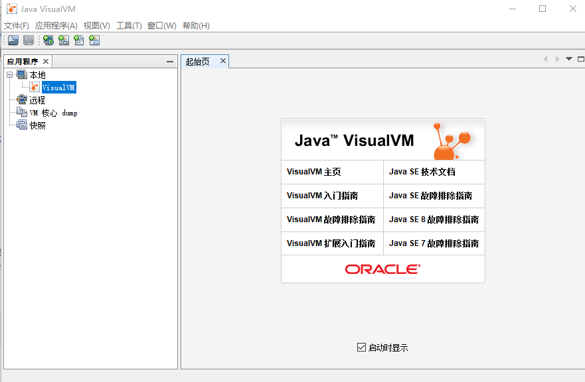Collapse the 本地 tree node
The height and width of the screenshot is (382, 585).
tap(10, 74)
